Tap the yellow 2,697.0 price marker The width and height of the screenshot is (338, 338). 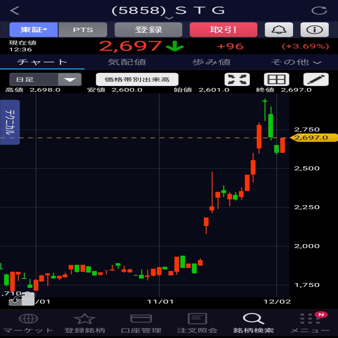pos(314,137)
